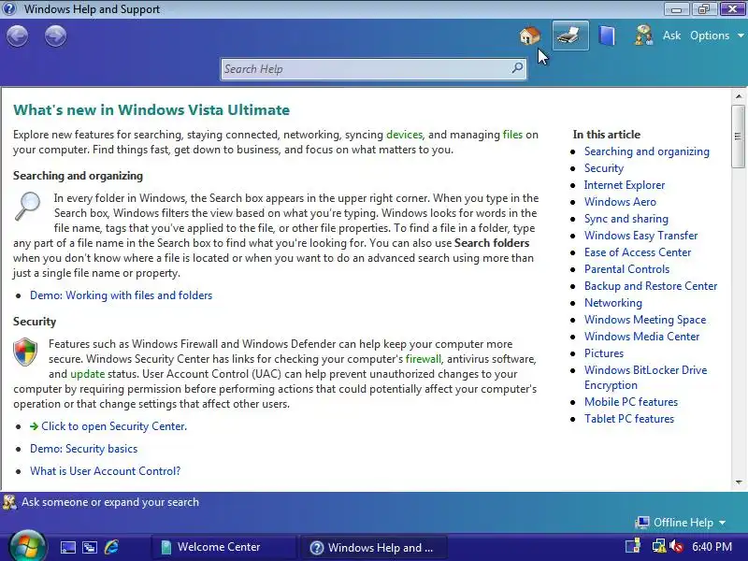Jump to Internet Explorer section
This screenshot has width=748, height=561.
(625, 184)
